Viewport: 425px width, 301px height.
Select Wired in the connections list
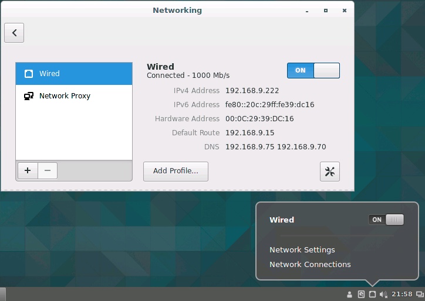(73, 74)
